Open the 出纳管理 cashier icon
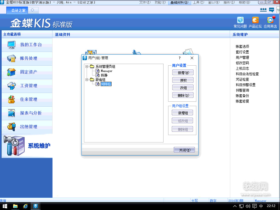This screenshot has width=280, height=210. click(x=11, y=127)
